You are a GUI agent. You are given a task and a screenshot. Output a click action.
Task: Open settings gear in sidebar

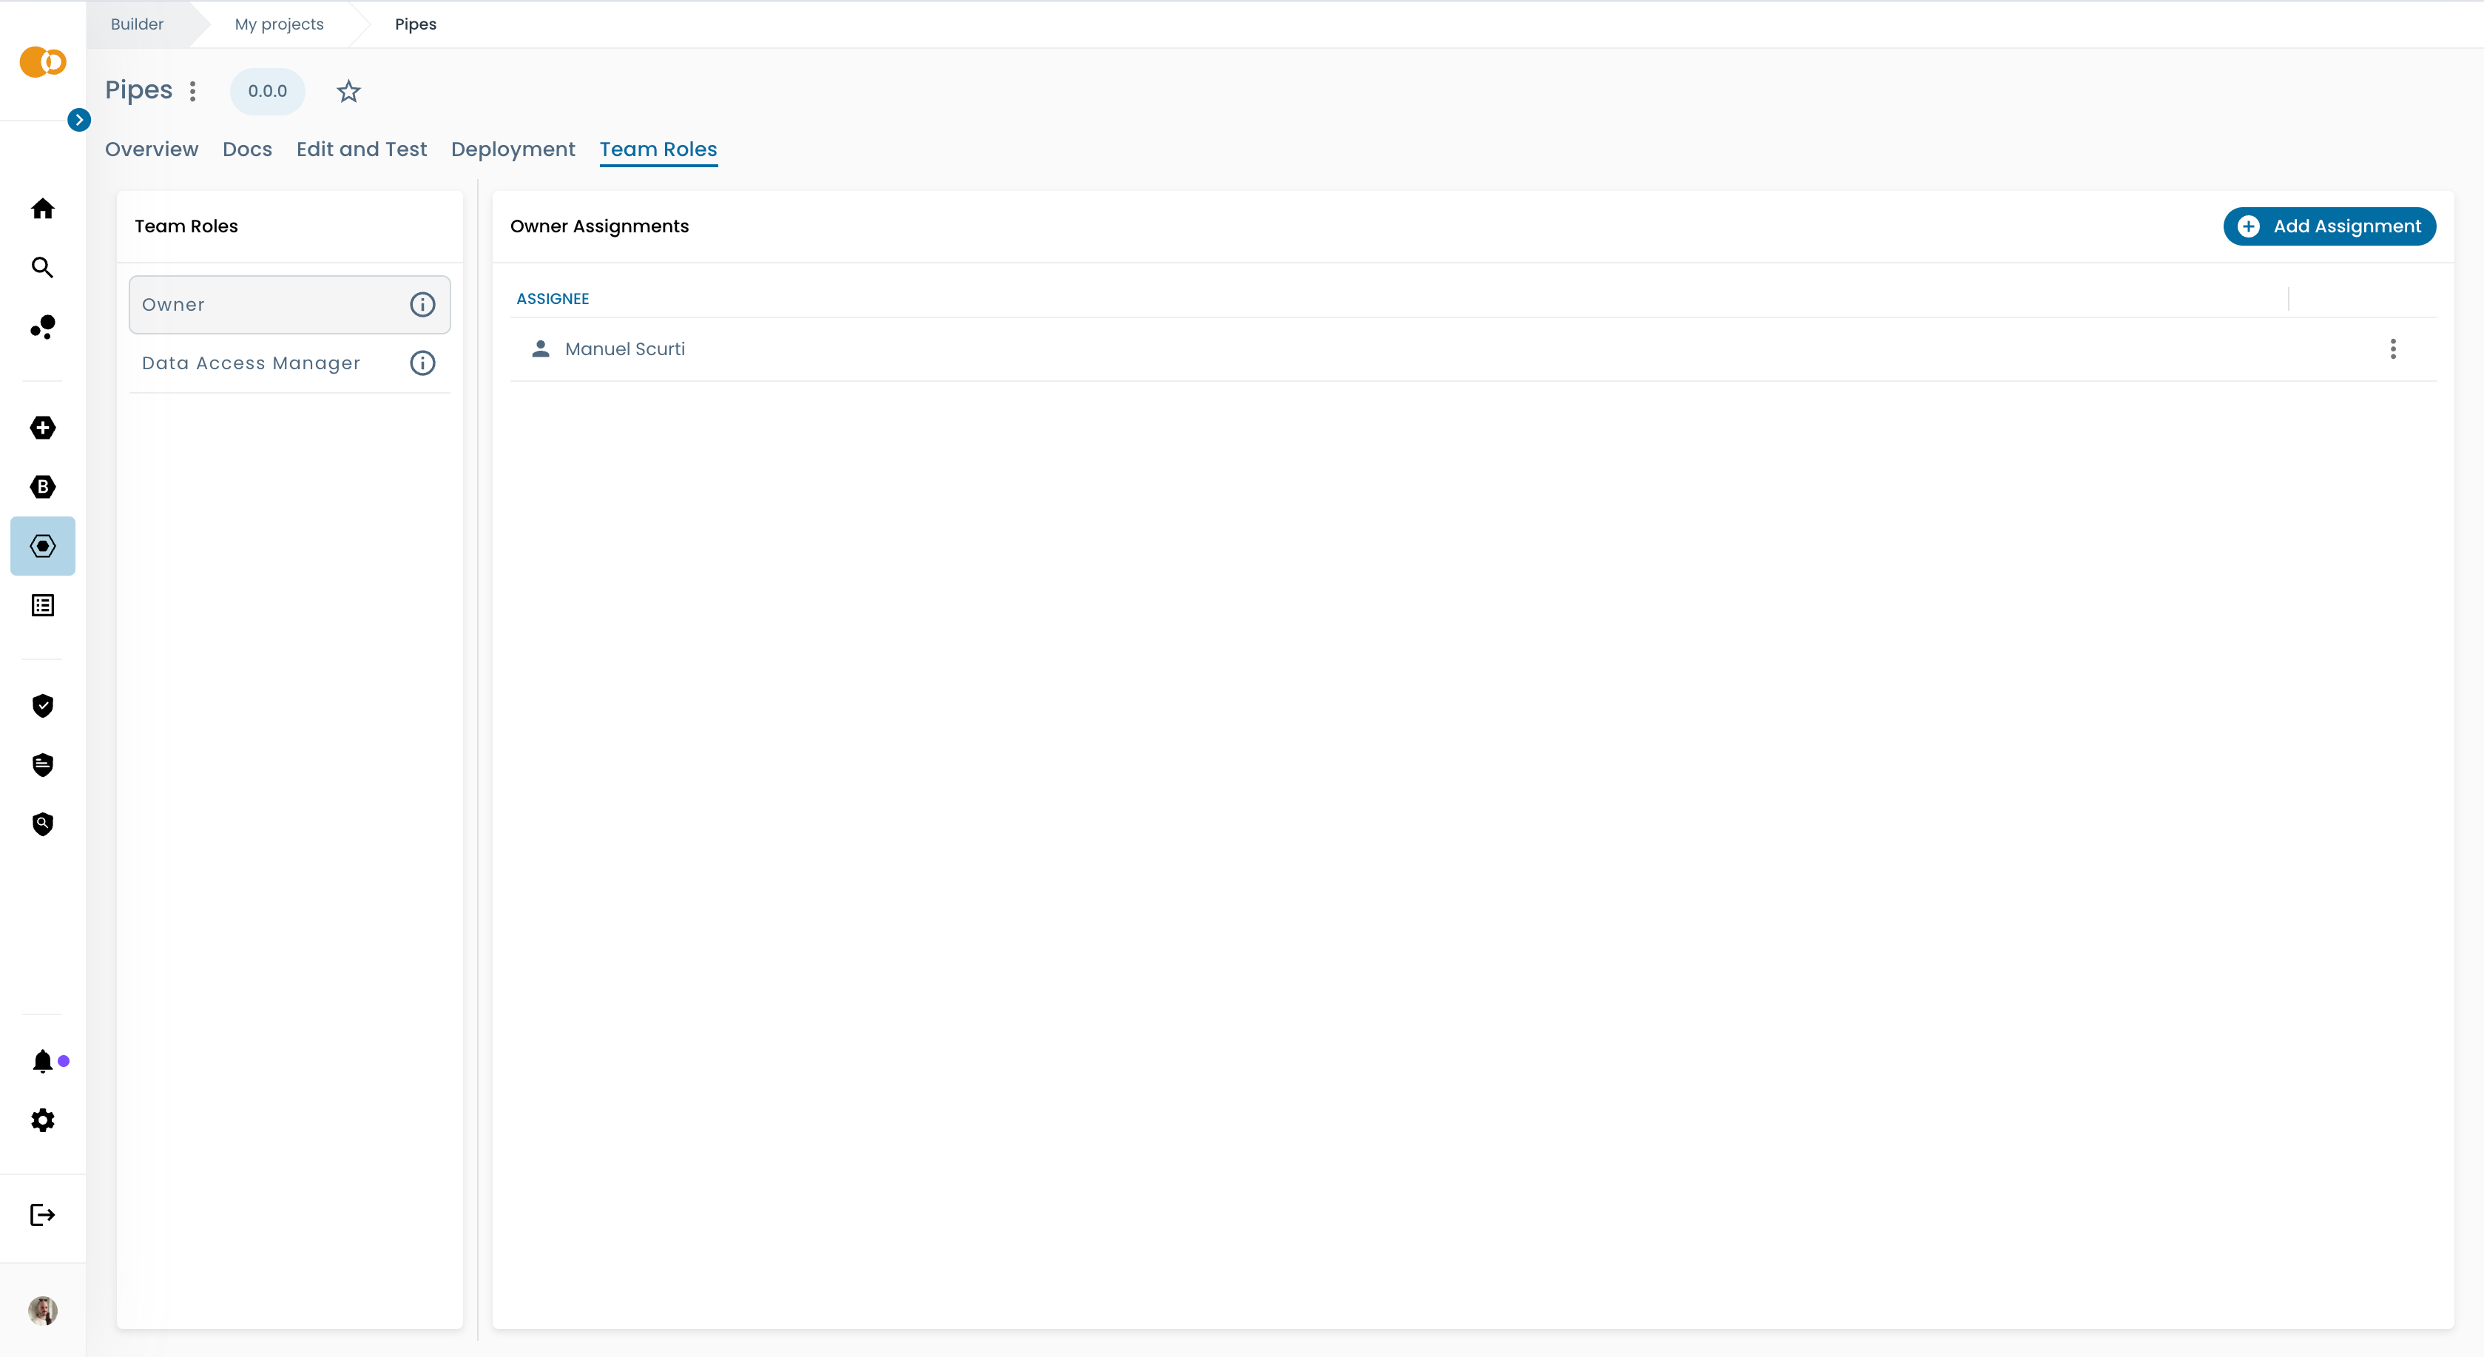[x=42, y=1119]
